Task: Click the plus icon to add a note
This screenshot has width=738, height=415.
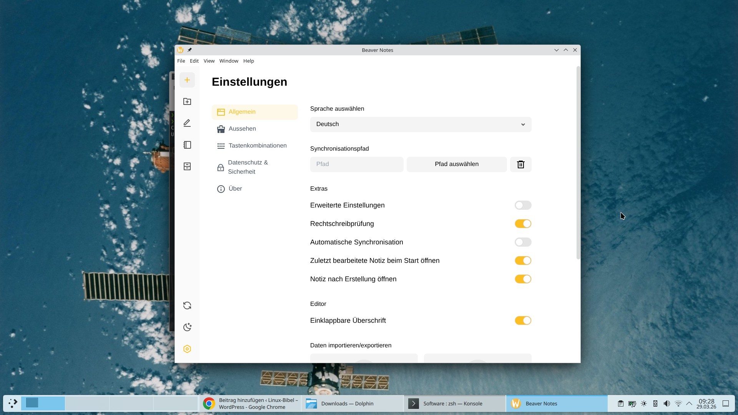Action: point(187,80)
